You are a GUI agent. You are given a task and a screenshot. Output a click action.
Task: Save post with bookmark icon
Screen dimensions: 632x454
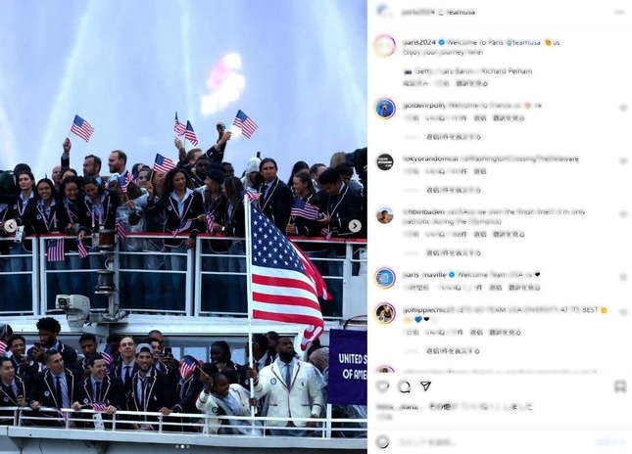(619, 386)
